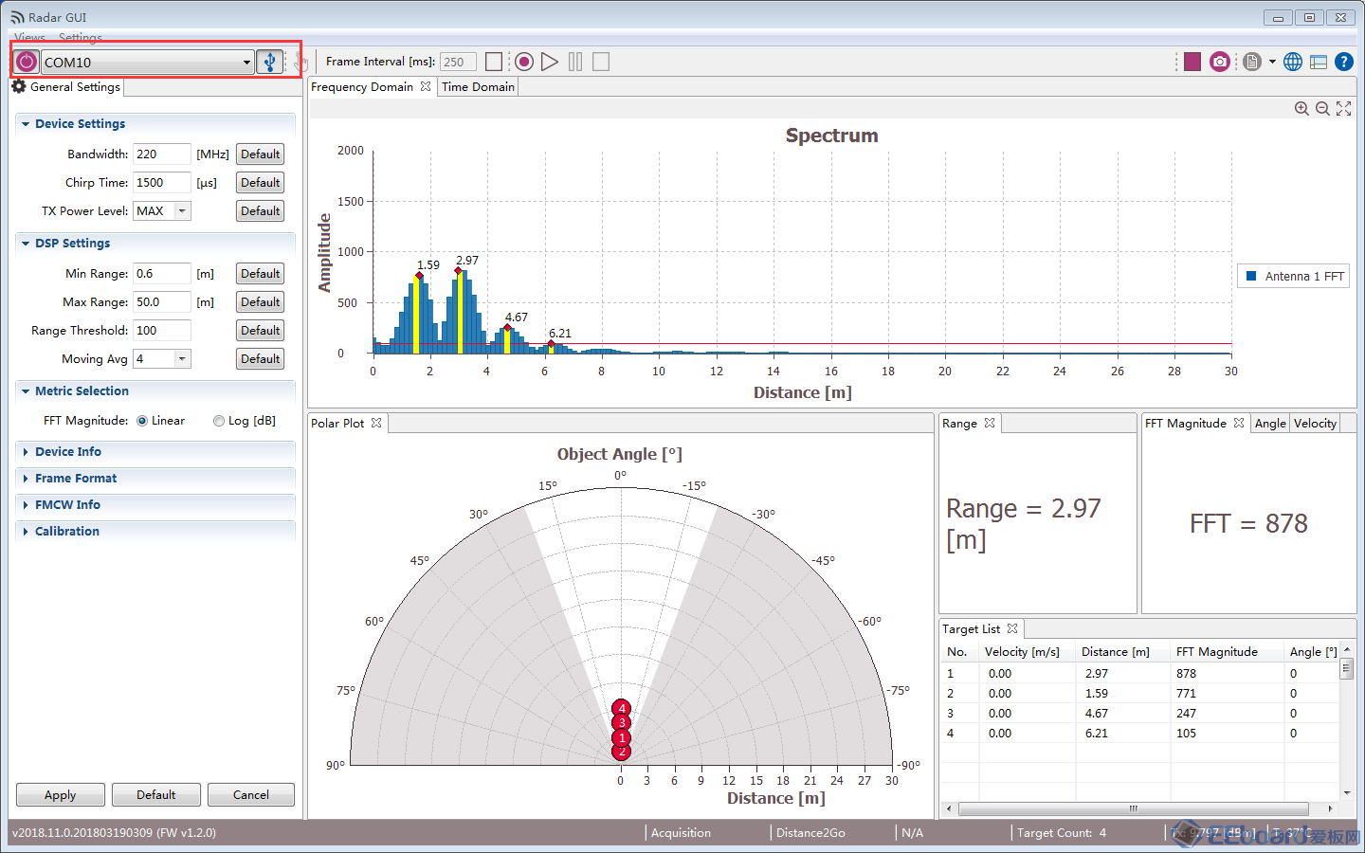Start recording with the record button
1365x853 pixels.
(x=523, y=62)
